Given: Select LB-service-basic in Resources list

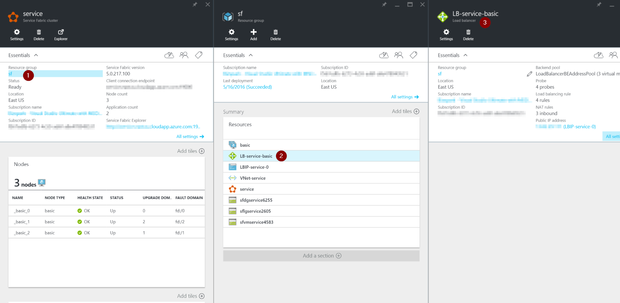Looking at the screenshot, I should [321, 156].
